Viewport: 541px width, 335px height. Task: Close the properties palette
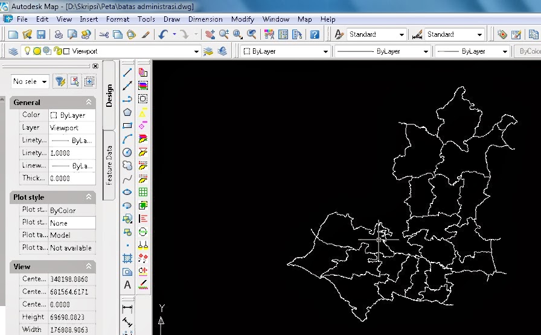(95, 66)
